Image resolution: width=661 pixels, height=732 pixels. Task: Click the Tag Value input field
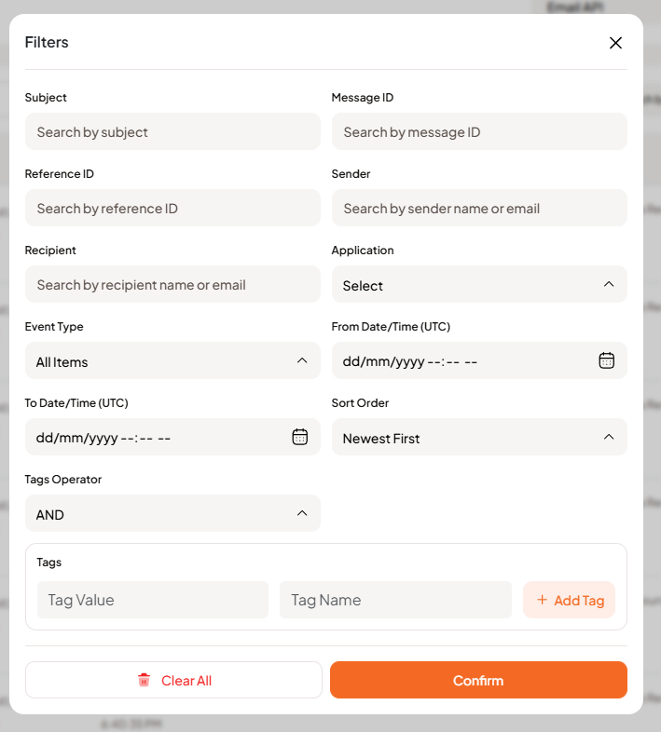tap(153, 600)
